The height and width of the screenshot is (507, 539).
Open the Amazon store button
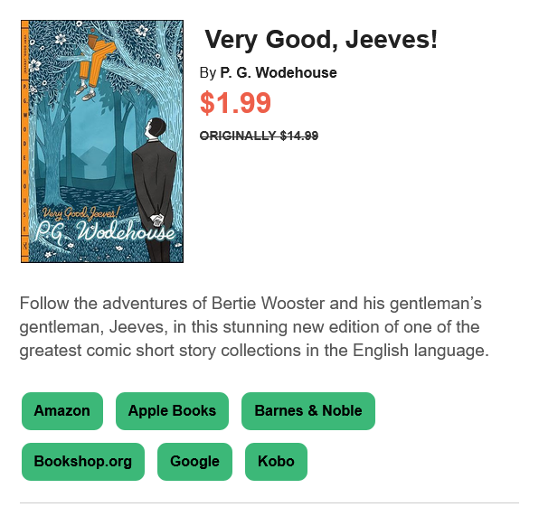pyautogui.click(x=62, y=411)
